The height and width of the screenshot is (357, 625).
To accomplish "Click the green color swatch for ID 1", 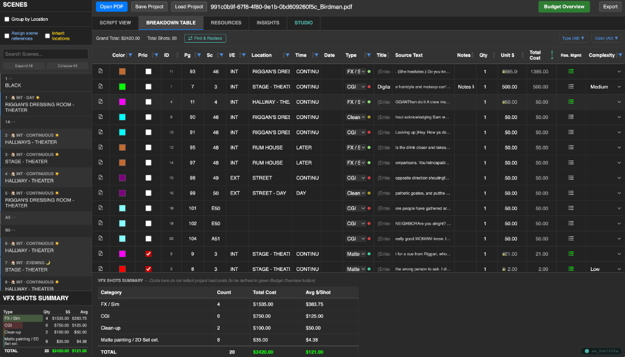I will (122, 87).
